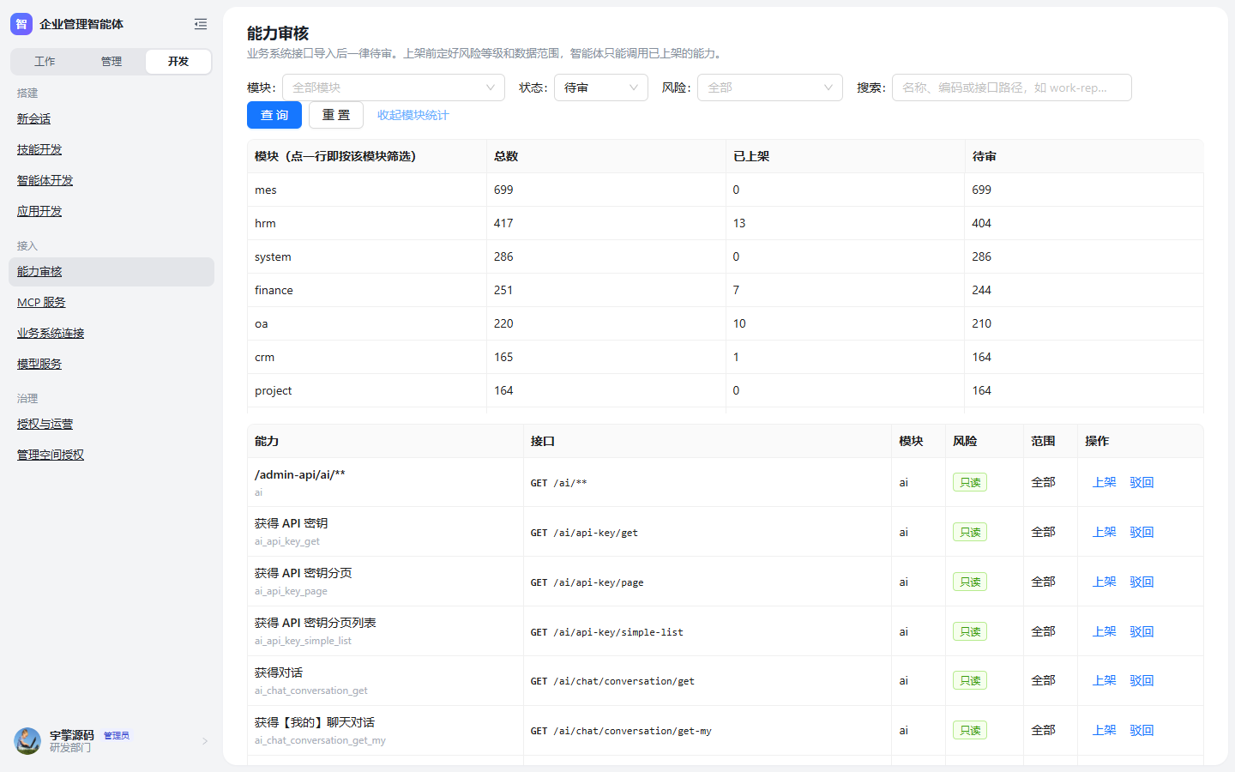1235x772 pixels.
Task: Focus the 搜索 name or path input
Action: (1012, 87)
